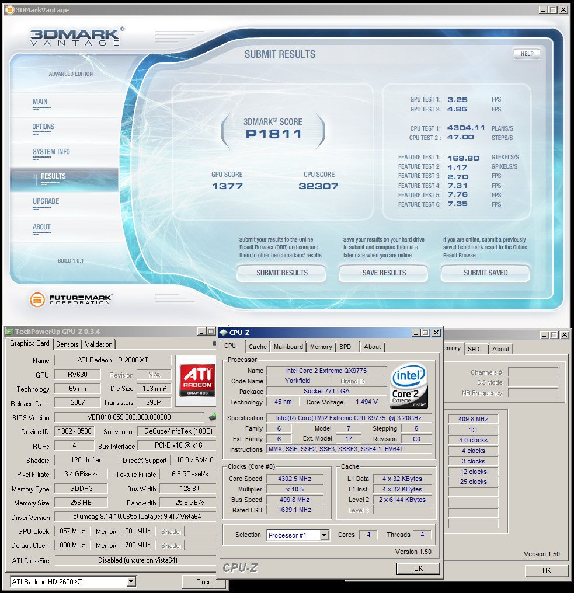Click the SUBMIT SAVED button
The height and width of the screenshot is (593, 574).
485,273
